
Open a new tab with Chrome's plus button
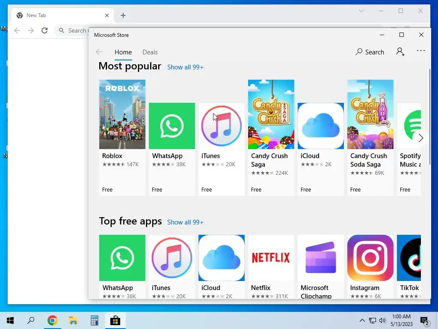click(123, 15)
